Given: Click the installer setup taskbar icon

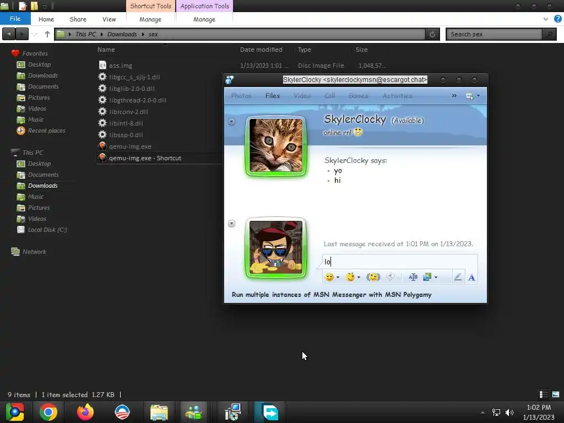Looking at the screenshot, I should coord(233,412).
